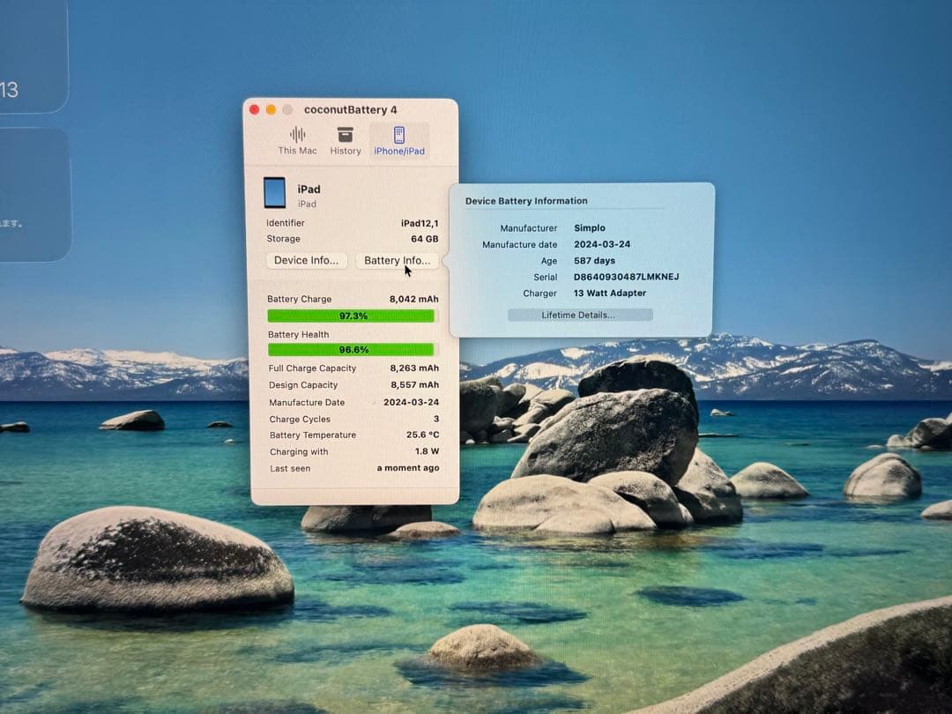Image resolution: width=952 pixels, height=714 pixels.
Task: Open the This Mac waveform tab
Action: tap(297, 140)
